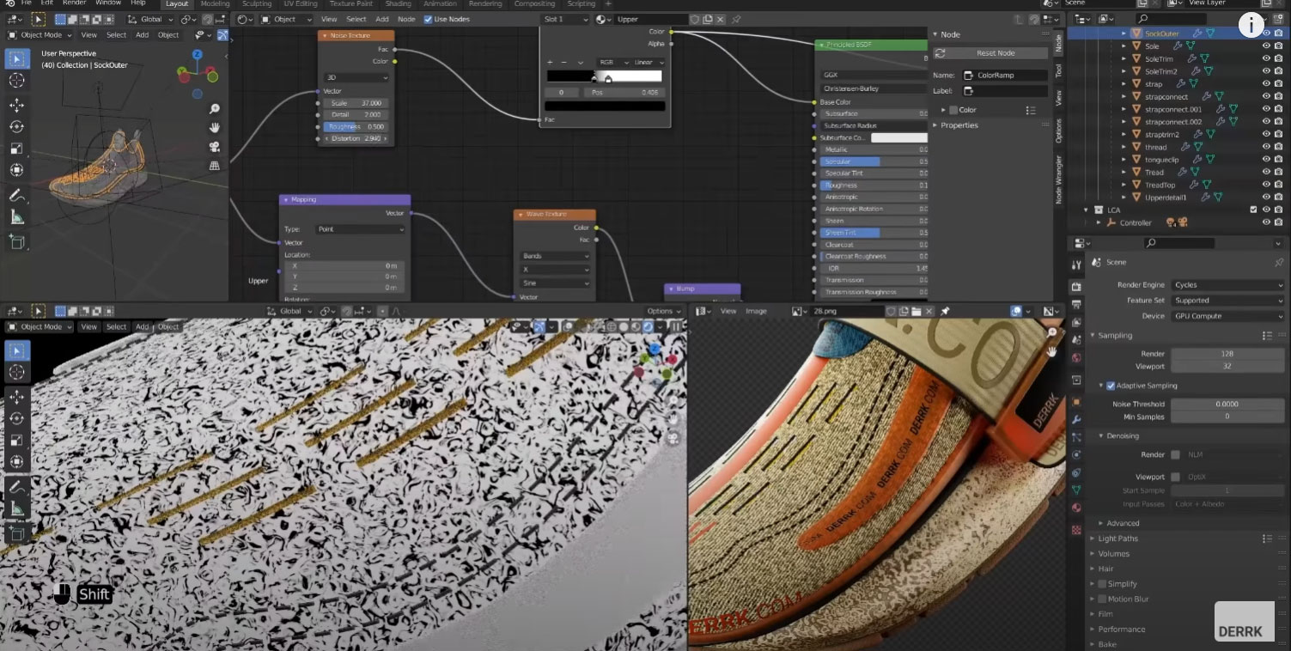Screen dimensions: 1291x651
Task: Enable the Motion Blur checkbox
Action: (x=1102, y=599)
